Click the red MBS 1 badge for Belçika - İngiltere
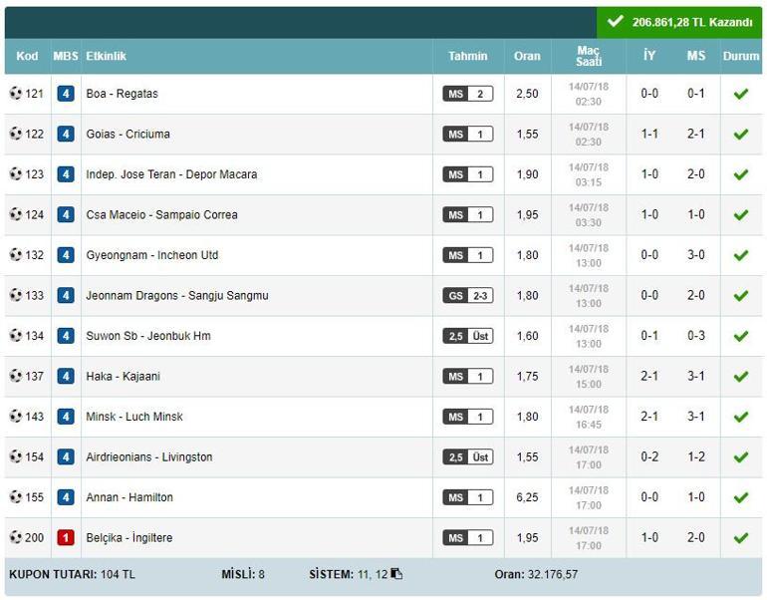The height and width of the screenshot is (600, 767). (66, 538)
